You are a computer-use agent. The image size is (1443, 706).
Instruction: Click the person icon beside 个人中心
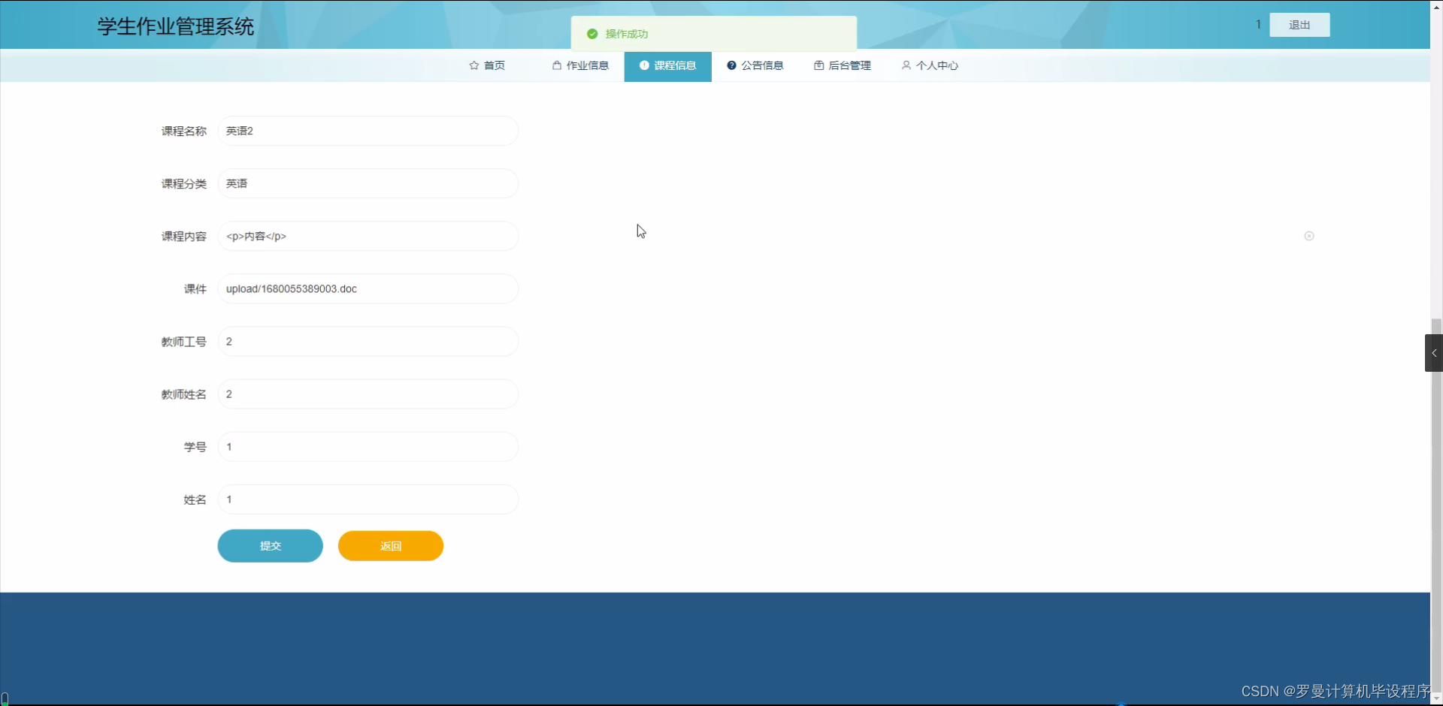[906, 65]
